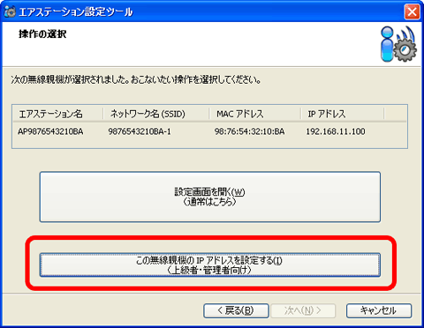Click the IP address 192.168.11.100 cell

point(336,131)
